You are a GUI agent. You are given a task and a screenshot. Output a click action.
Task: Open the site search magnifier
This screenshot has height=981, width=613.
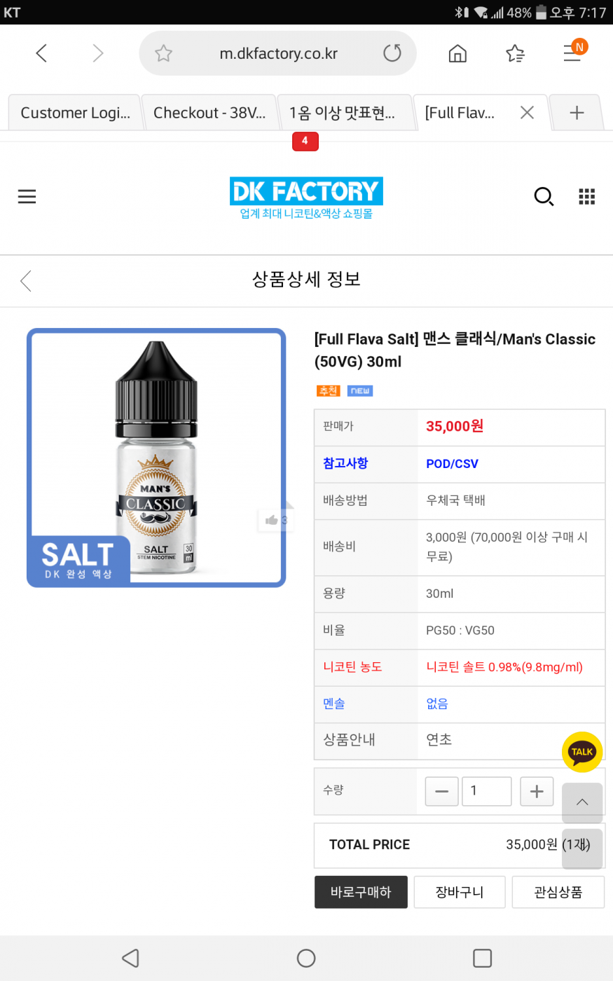click(x=544, y=197)
